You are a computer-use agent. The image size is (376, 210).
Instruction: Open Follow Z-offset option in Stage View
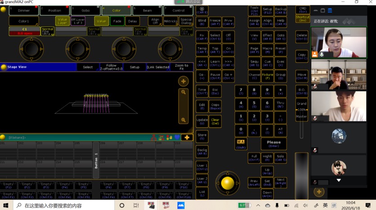(111, 67)
